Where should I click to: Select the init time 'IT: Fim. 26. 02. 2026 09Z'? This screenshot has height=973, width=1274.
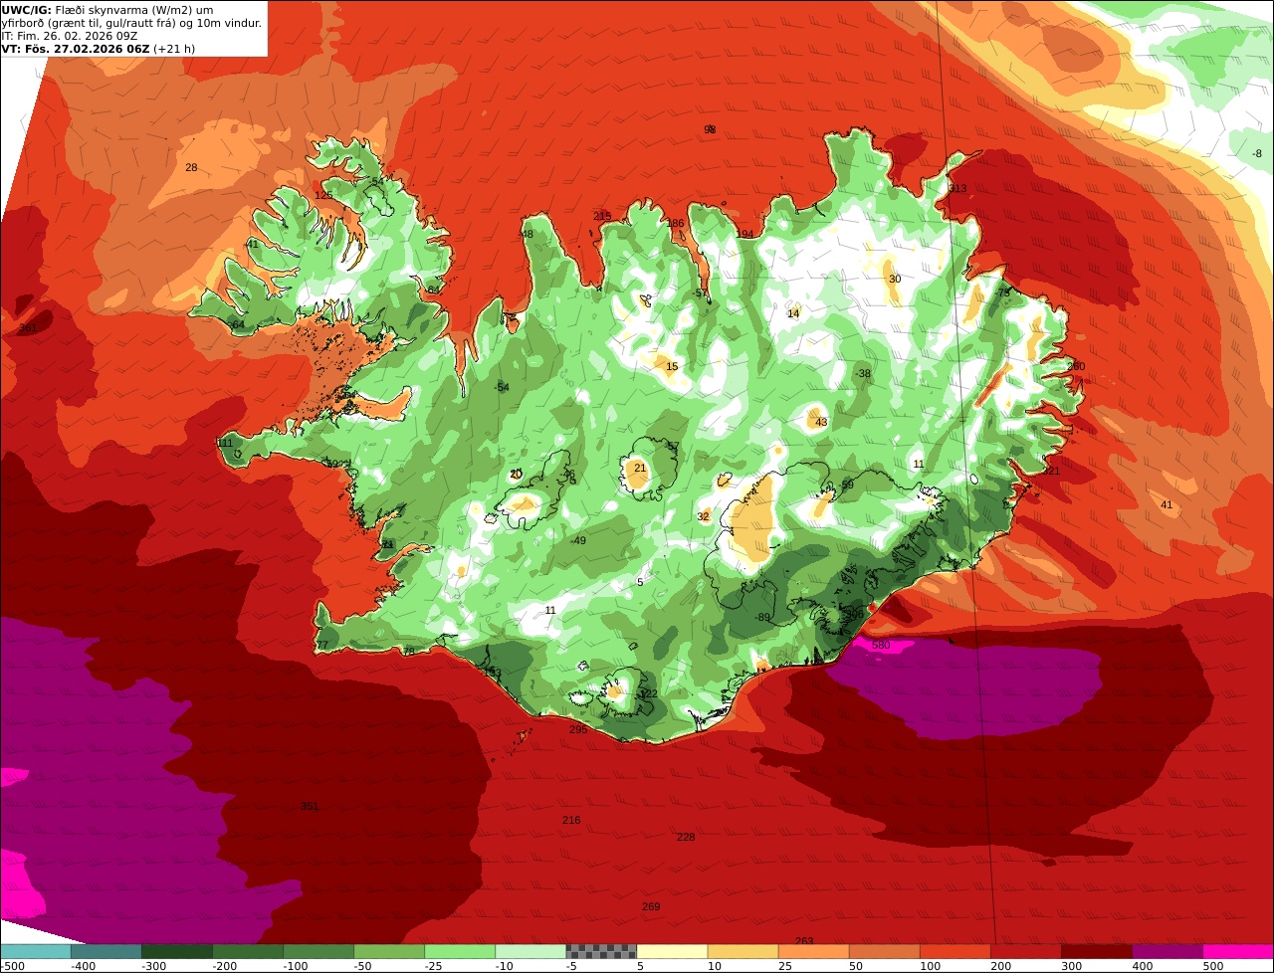(70, 36)
